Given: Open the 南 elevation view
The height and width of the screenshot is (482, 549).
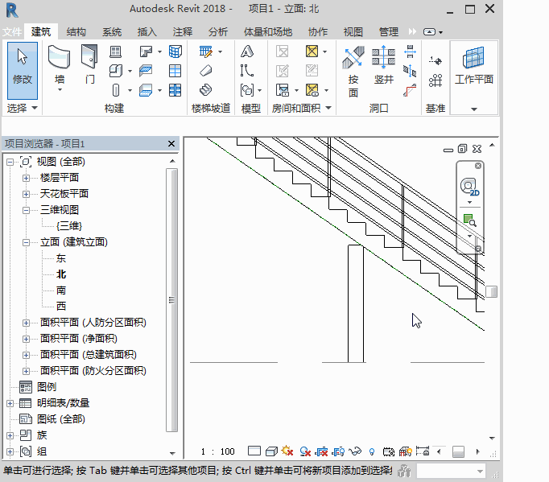Looking at the screenshot, I should 61,290.
